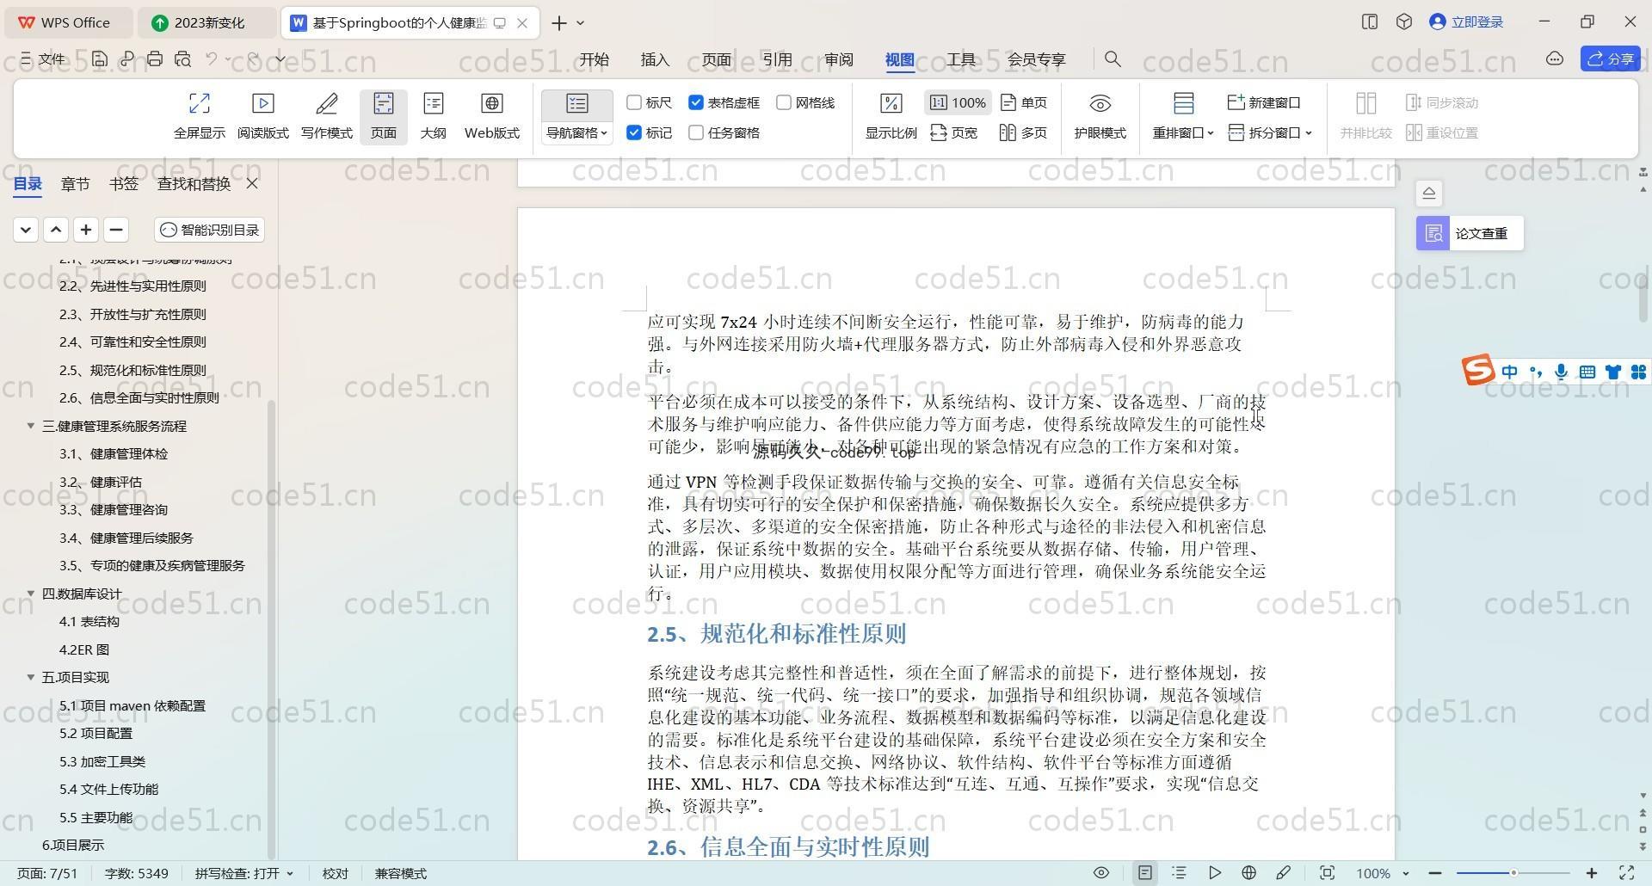This screenshot has height=886, width=1652.
Task: Enable writing mode (写作模式)
Action: [326, 116]
